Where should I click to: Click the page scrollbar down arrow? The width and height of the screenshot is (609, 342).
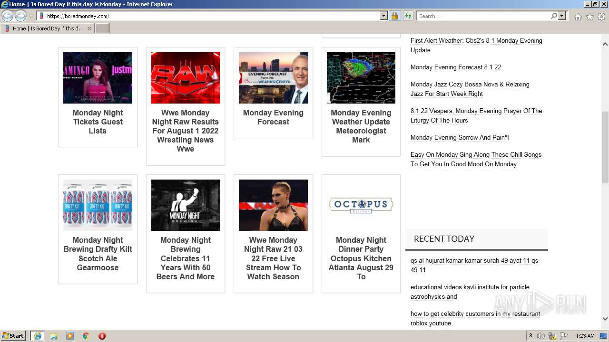click(605, 319)
